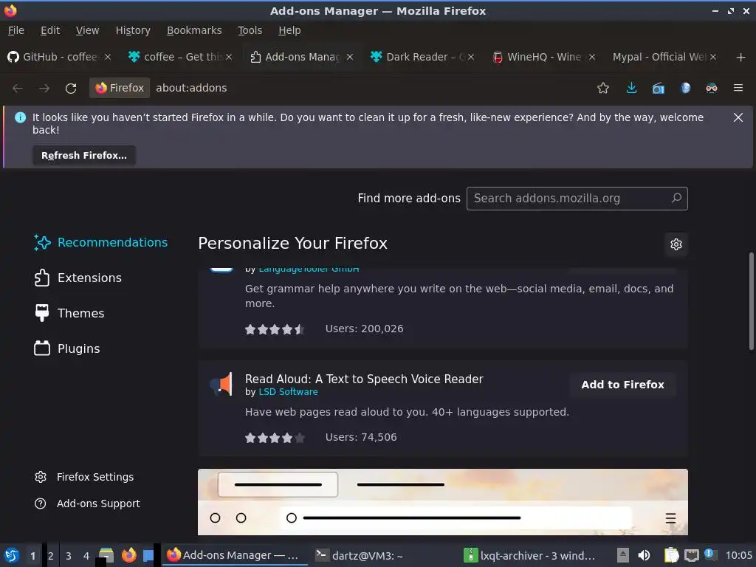Open the Recommendations category
Image resolution: width=756 pixels, height=567 pixels.
[100, 242]
